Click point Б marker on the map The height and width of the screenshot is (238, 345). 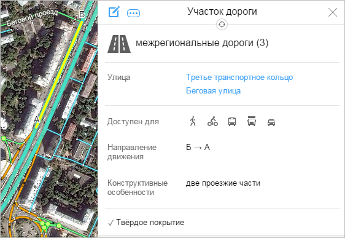(x=82, y=15)
